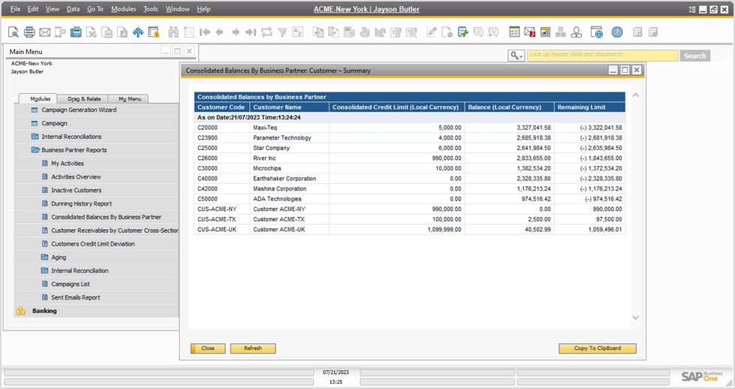Click the blue Launch Application arrows icon
The image size is (735, 389).
point(138,32)
